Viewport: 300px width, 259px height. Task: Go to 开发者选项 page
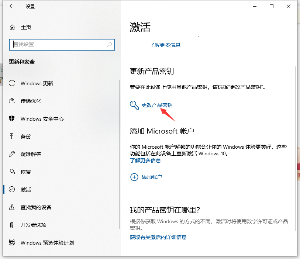point(33,225)
